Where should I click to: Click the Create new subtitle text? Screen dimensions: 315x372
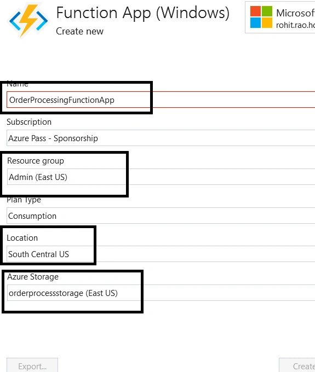tap(79, 31)
